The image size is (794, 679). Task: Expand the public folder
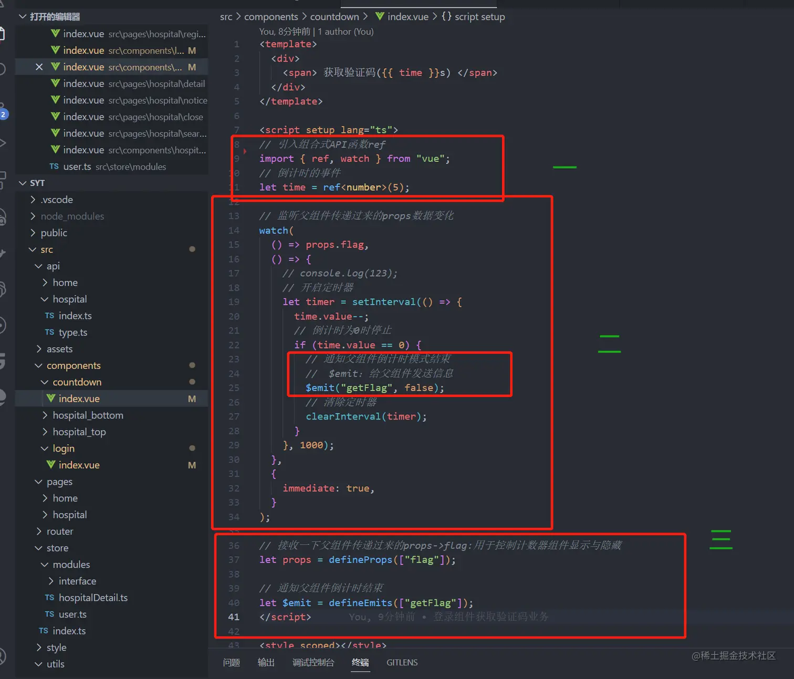coord(33,233)
